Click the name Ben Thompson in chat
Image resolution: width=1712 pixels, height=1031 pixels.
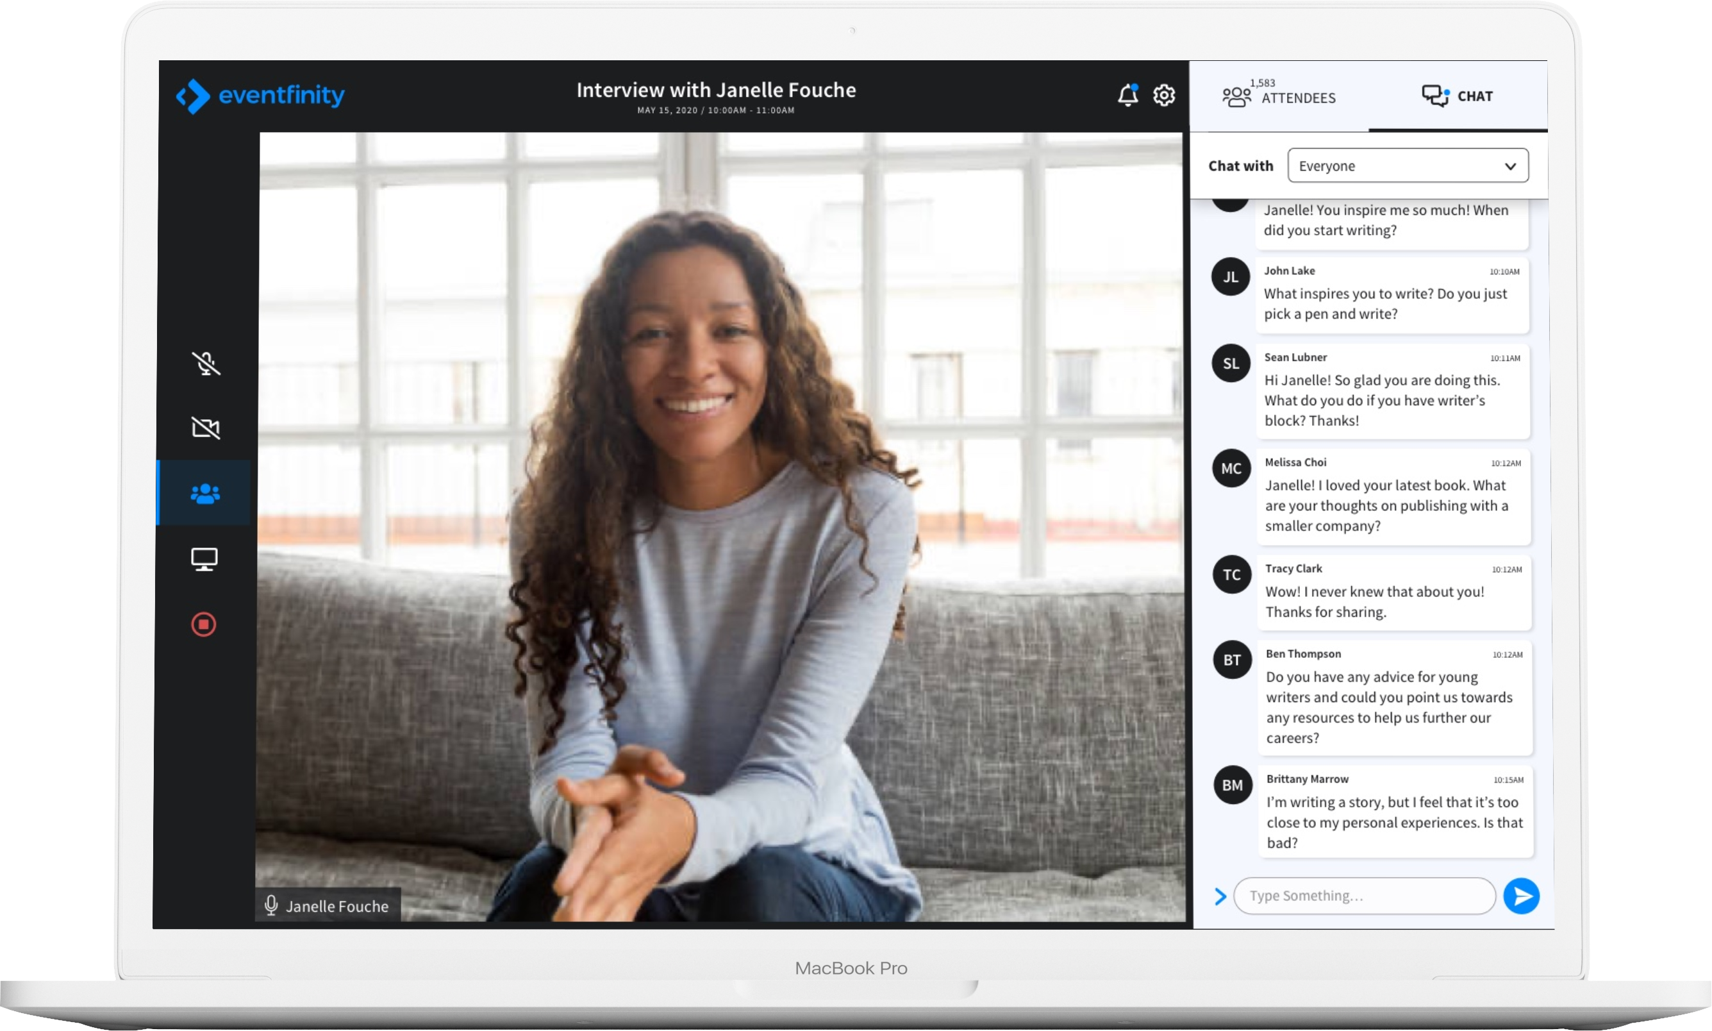(1303, 654)
